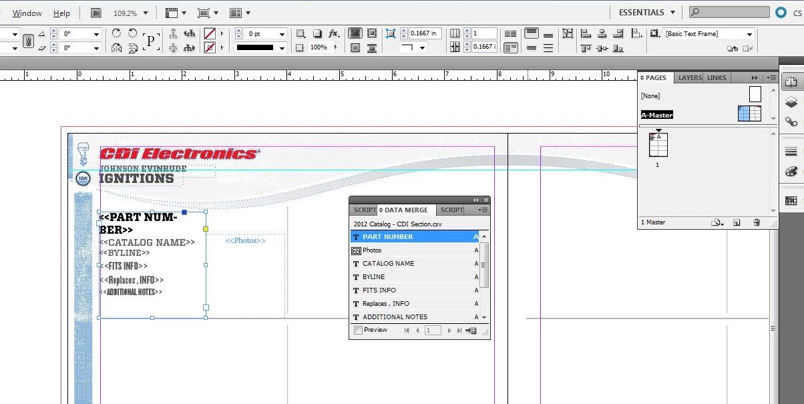This screenshot has height=404, width=804.
Task: Open the Links panel dock icon
Action: tap(791, 122)
